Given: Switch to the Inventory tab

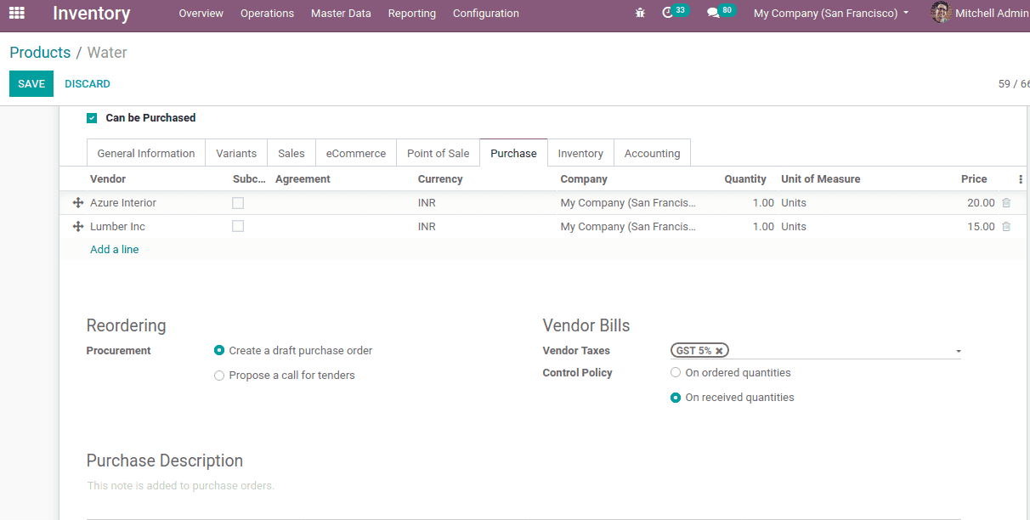Looking at the screenshot, I should 580,153.
